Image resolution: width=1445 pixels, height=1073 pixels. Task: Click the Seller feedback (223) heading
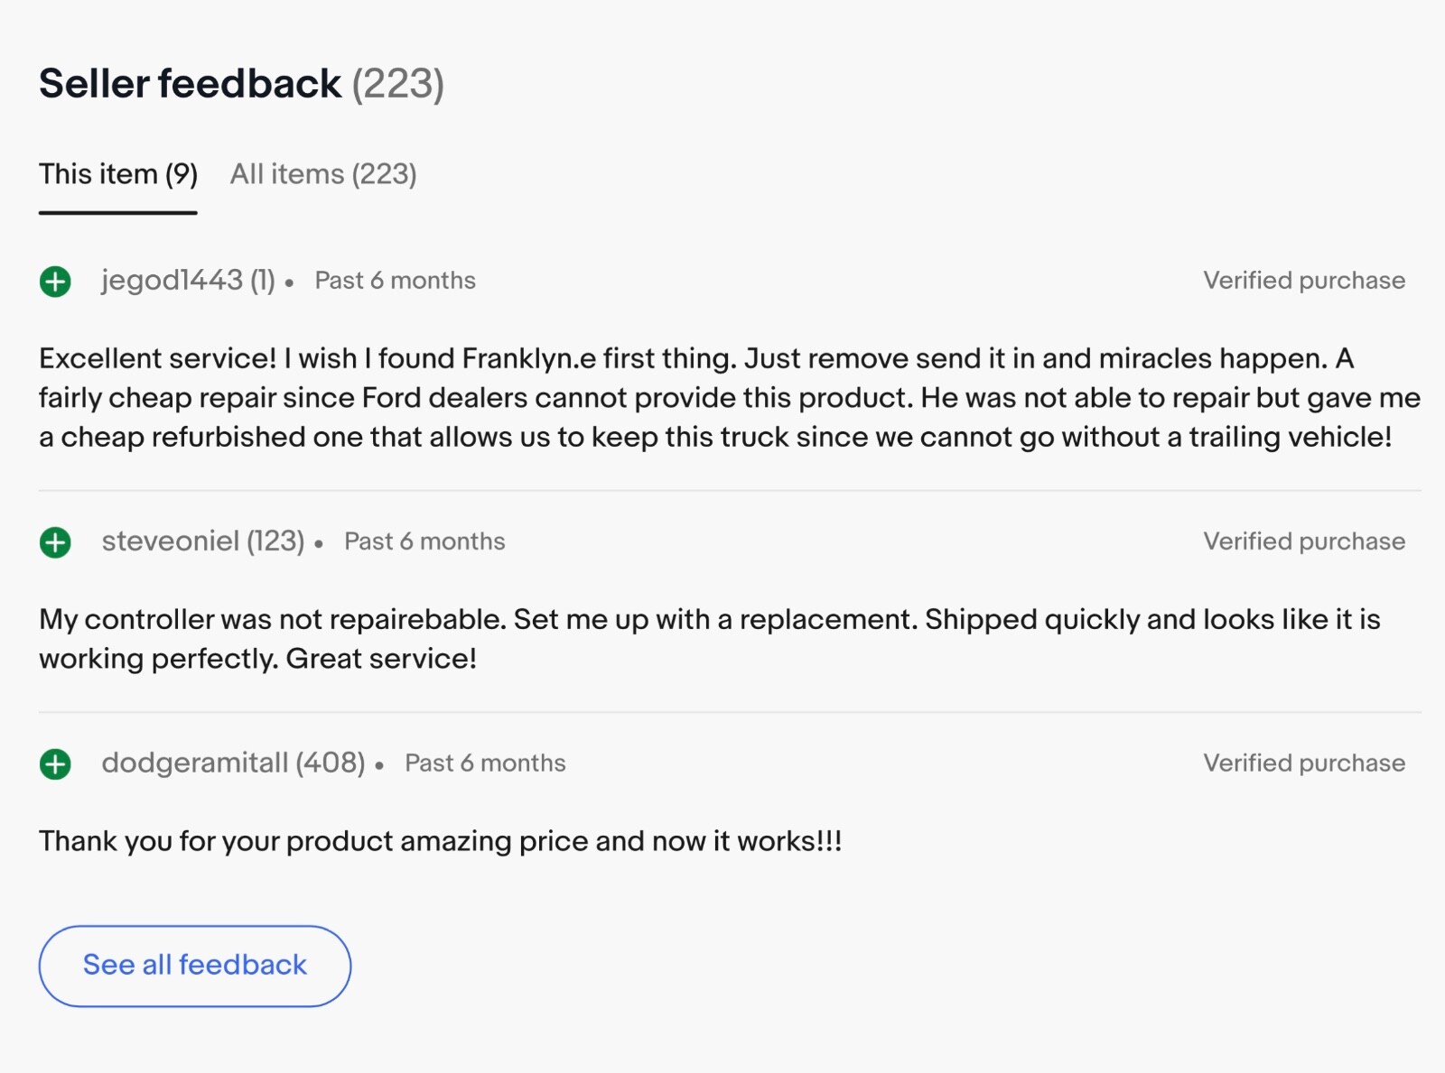[241, 84]
